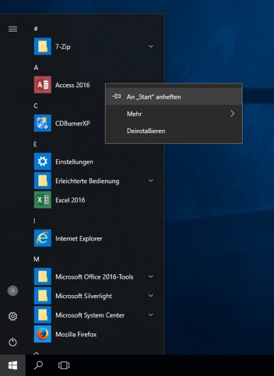Open the hamburger menu in Start
Image resolution: width=274 pixels, height=376 pixels.
click(x=13, y=29)
